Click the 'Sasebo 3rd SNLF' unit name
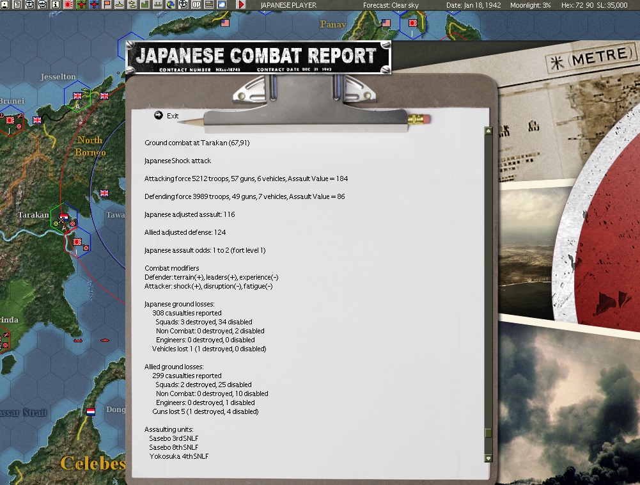Viewport: 640px width, 485px height. [x=173, y=438]
